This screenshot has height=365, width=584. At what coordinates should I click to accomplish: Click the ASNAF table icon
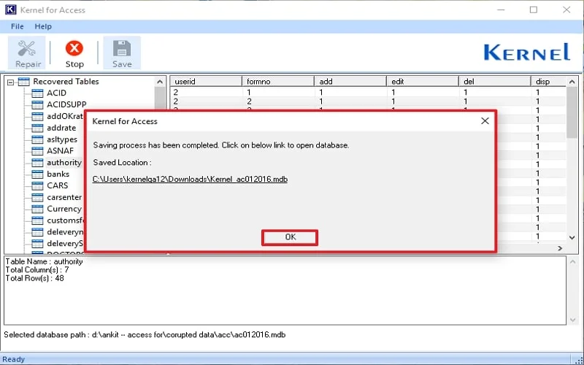click(37, 151)
